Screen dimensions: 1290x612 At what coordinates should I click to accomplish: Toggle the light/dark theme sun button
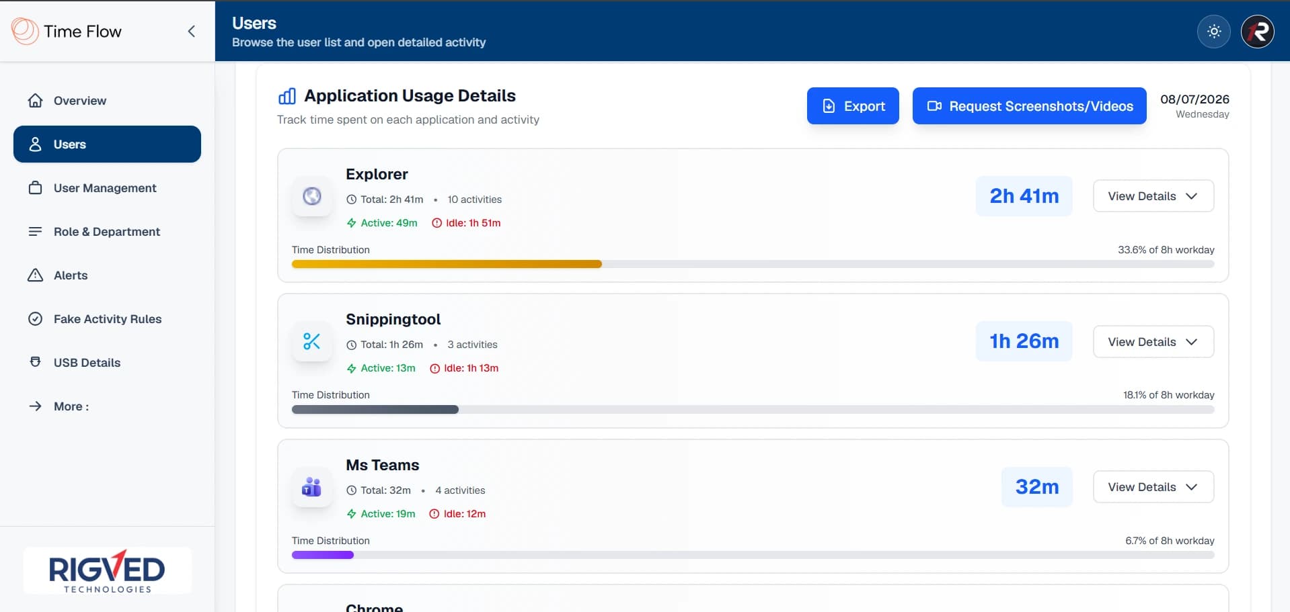1214,32
